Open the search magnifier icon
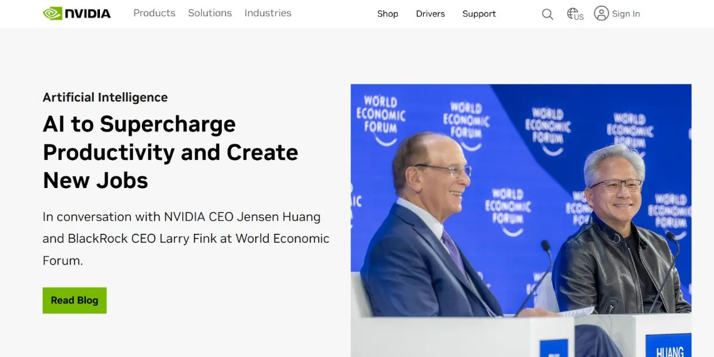 547,14
